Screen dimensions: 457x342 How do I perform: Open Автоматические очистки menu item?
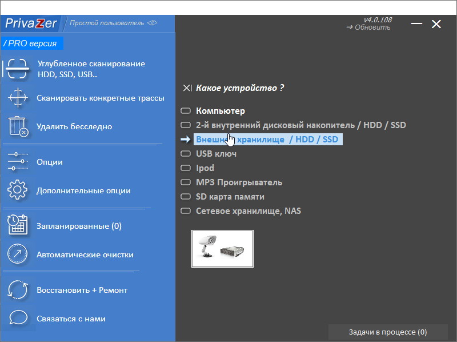(85, 254)
